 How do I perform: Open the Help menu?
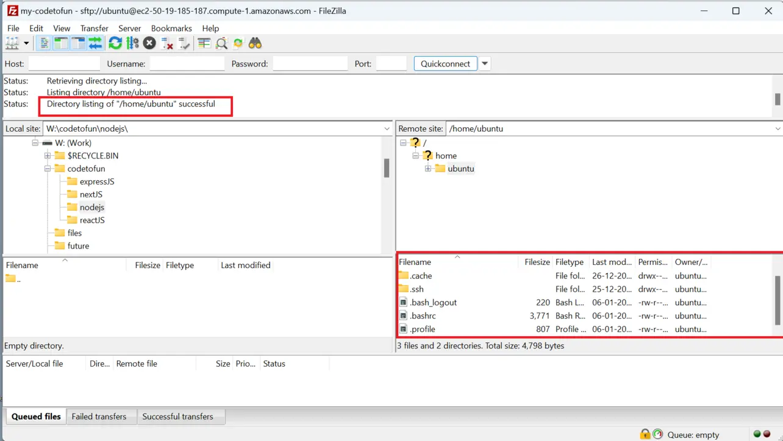pos(210,28)
